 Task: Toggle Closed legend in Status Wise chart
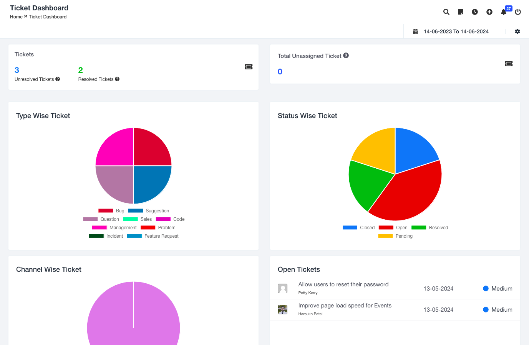click(x=358, y=228)
